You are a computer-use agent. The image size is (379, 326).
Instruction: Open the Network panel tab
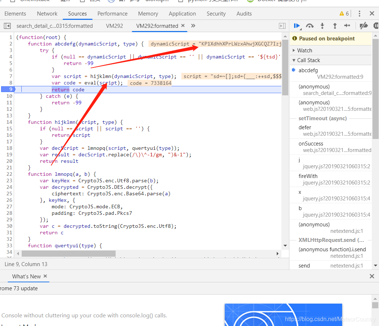(47, 14)
